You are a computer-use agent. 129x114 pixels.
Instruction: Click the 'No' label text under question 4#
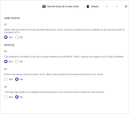pos(21,97)
